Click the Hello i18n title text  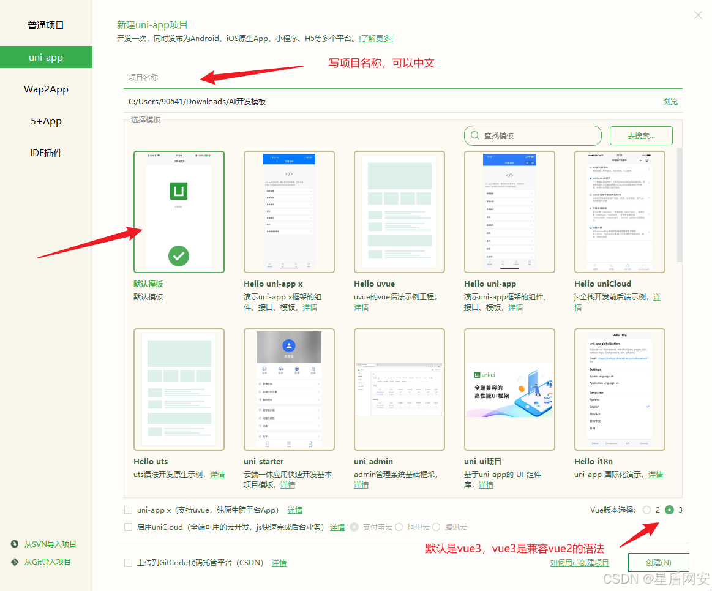[593, 461]
